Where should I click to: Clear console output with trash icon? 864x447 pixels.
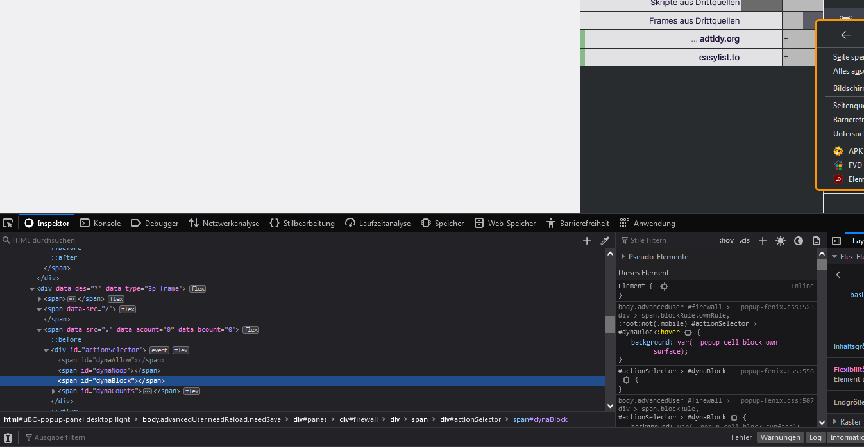[8, 437]
